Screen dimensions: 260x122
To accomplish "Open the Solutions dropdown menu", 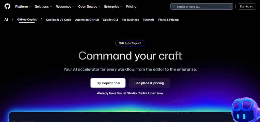I will tap(43, 7).
